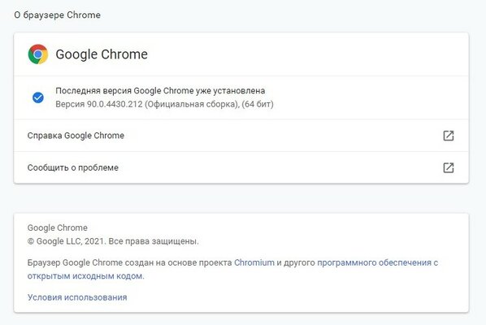The width and height of the screenshot is (486, 325).
Task: Click the Google Chrome logo icon
Action: [x=38, y=54]
